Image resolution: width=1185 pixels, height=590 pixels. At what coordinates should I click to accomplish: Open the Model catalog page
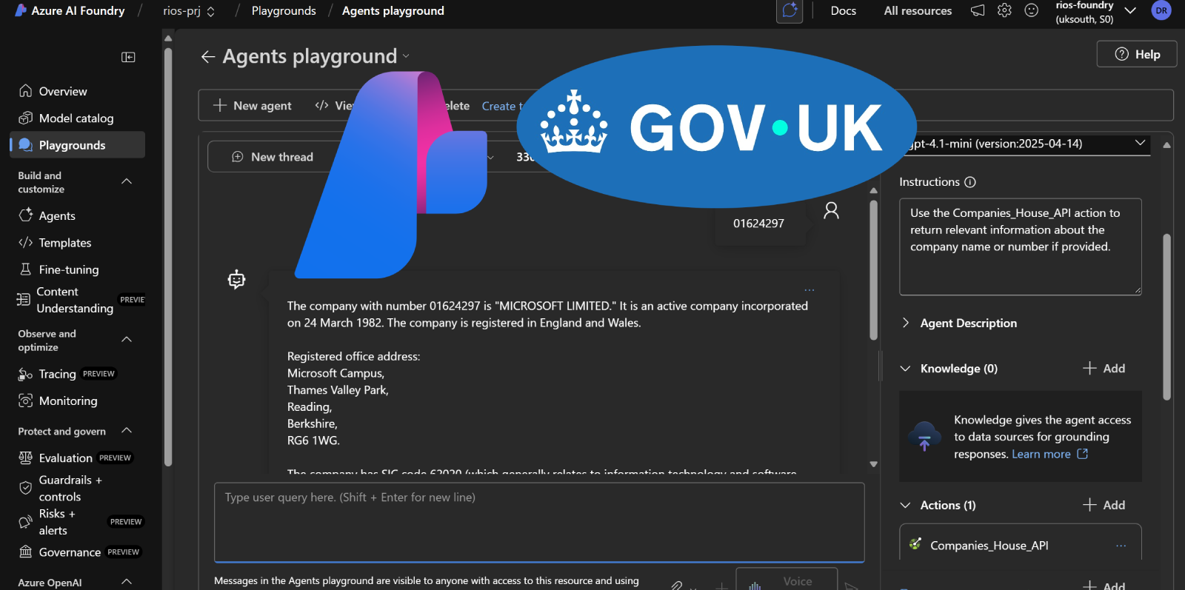(x=77, y=118)
